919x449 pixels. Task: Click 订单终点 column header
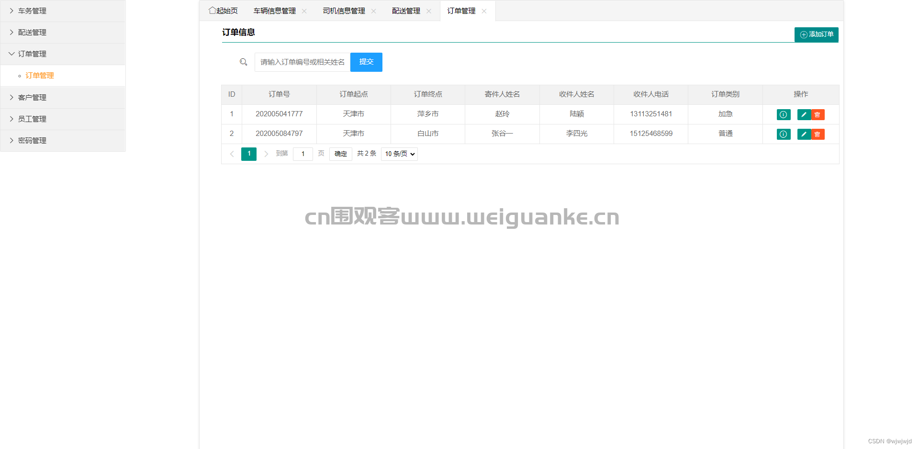coord(428,94)
